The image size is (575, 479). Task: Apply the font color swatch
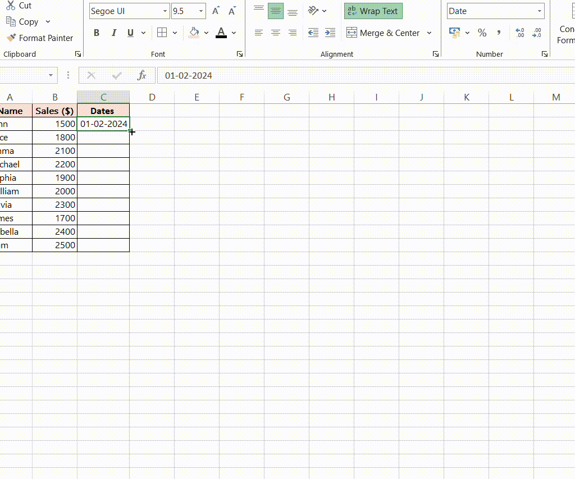click(221, 33)
